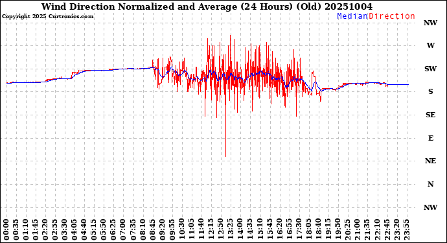Click the 'N' axis label
The image size is (447, 243).
pos(430,184)
